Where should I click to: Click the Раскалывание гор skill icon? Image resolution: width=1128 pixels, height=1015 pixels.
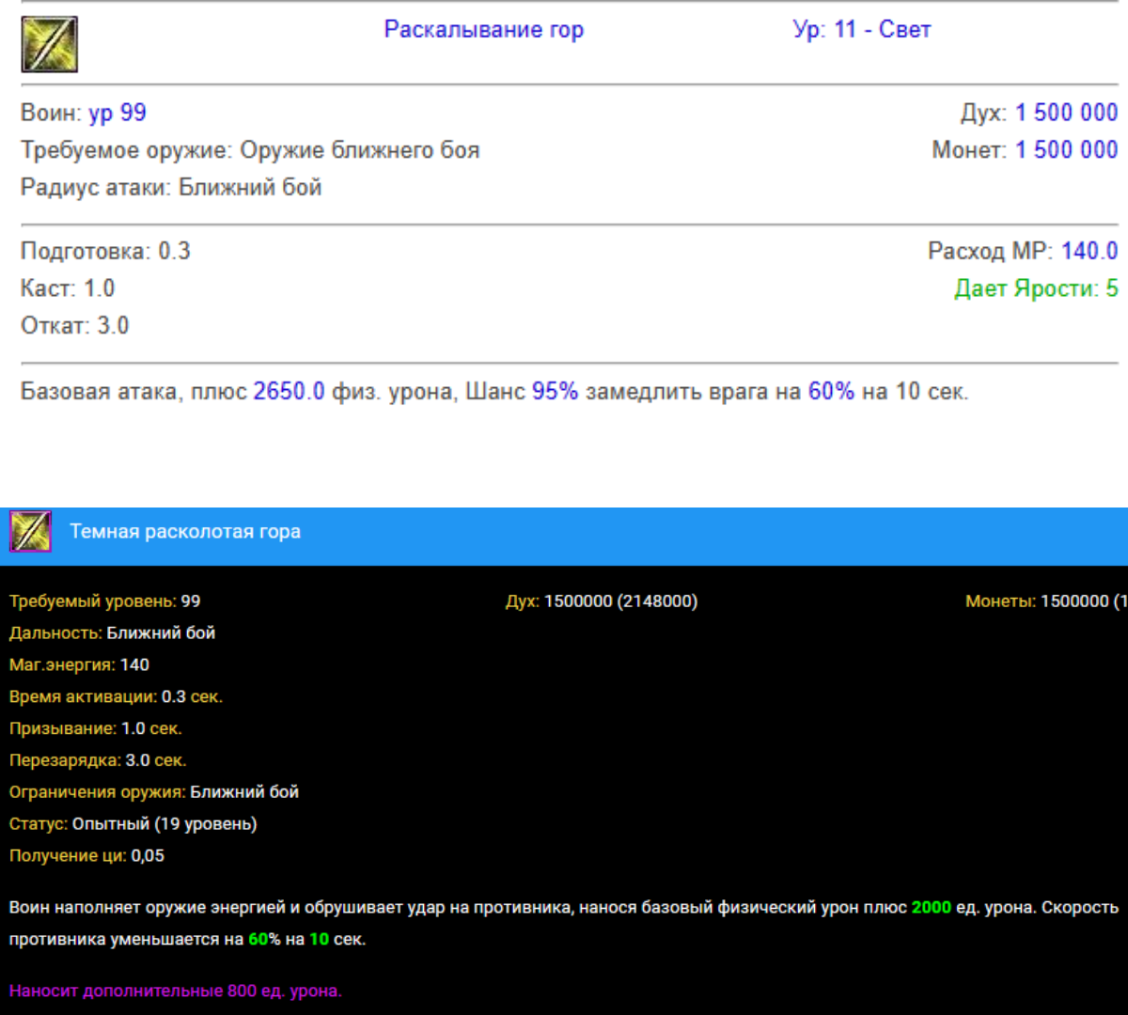(x=49, y=44)
